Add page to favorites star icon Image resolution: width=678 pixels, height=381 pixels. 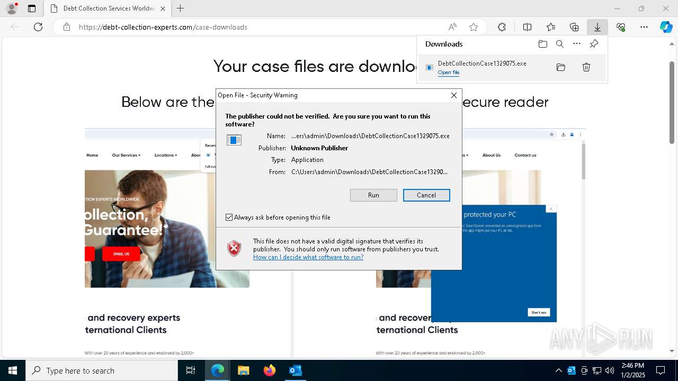tap(474, 27)
